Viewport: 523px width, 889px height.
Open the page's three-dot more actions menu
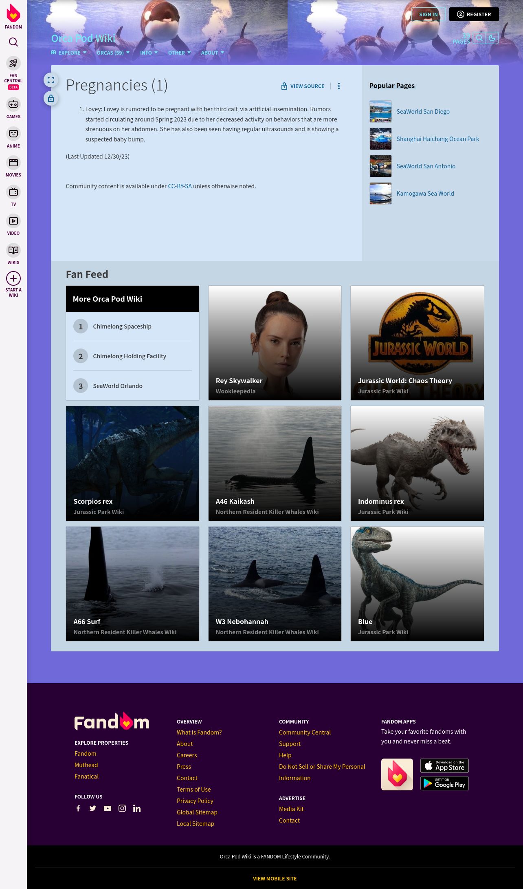pyautogui.click(x=338, y=86)
